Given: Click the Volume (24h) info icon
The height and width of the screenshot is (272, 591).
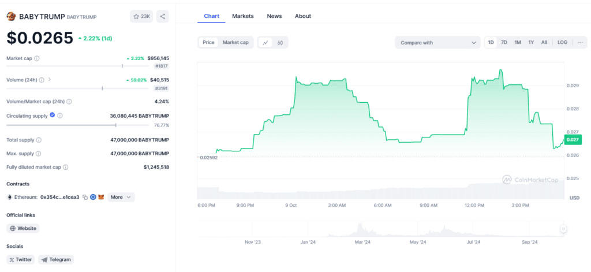Looking at the screenshot, I should [42, 80].
